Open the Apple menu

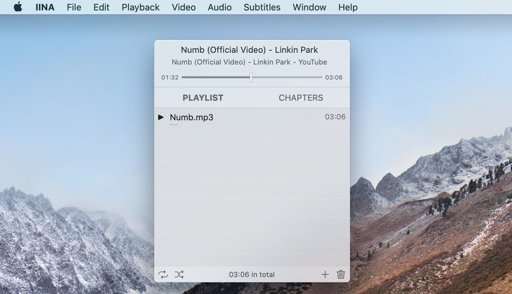click(x=18, y=7)
